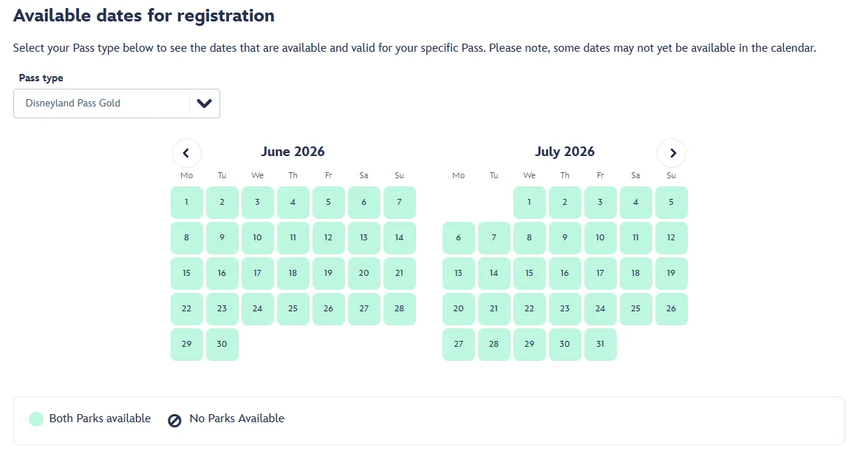Select July 22 on the calendar

(x=530, y=309)
